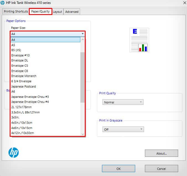Select 4x6in./10x15cm size
Viewport: 187px width, 176px height.
[x=45, y=128]
